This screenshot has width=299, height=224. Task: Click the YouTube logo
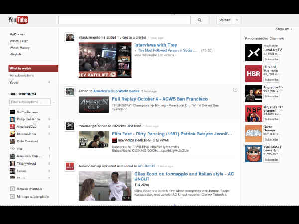click(x=18, y=20)
